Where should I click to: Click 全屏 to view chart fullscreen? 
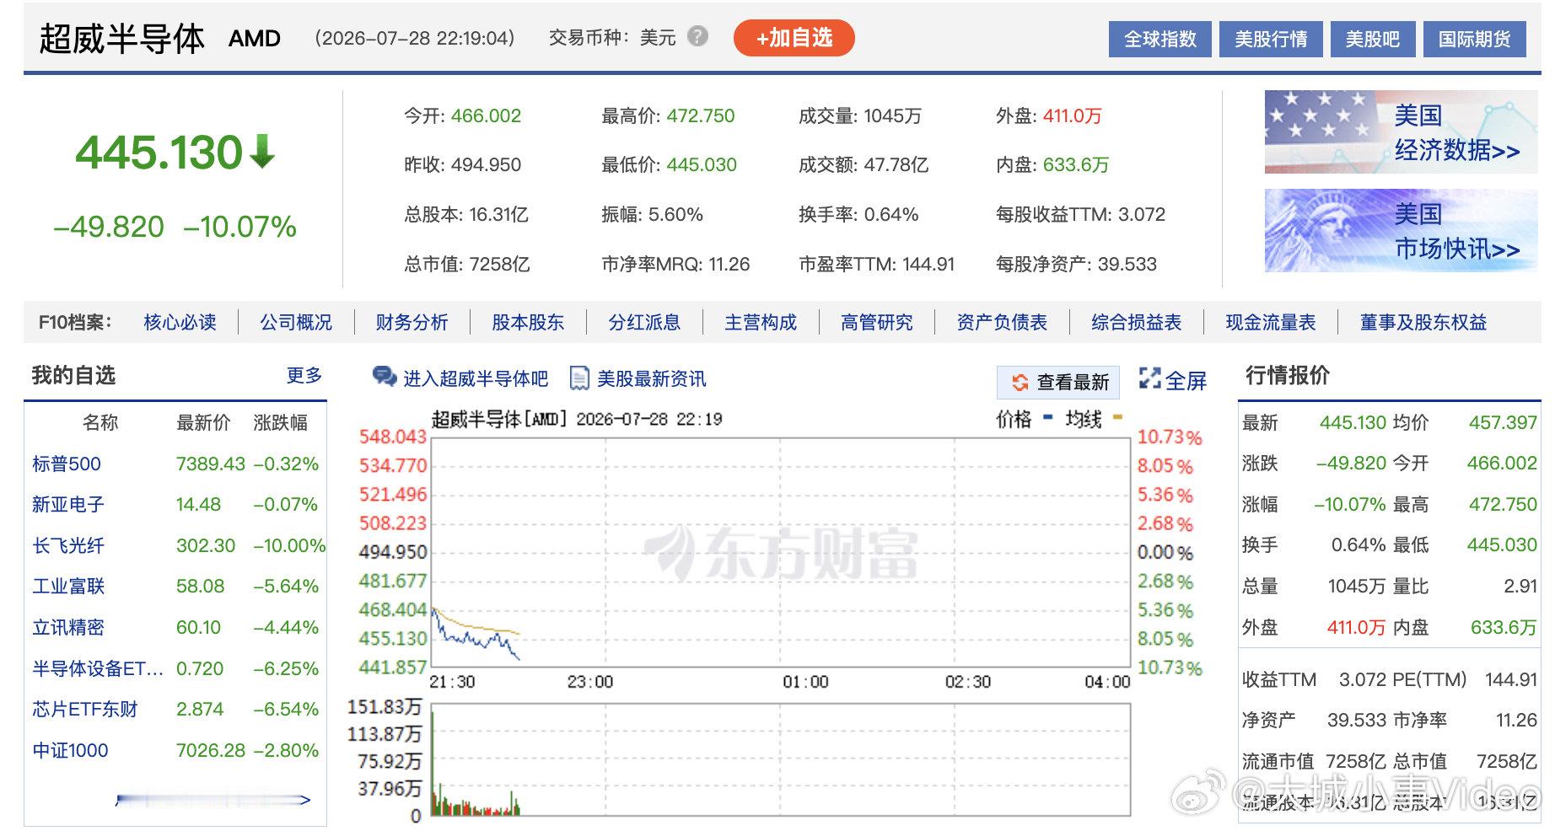[x=1186, y=380]
